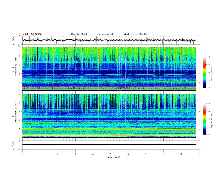224x173 pixels.
Task: Click the ch.1 voltage waveform trace
Action: 109,40
